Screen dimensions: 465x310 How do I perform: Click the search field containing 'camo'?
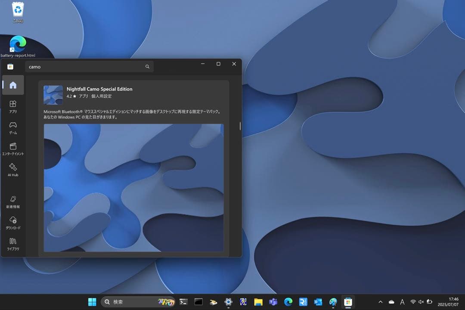89,67
